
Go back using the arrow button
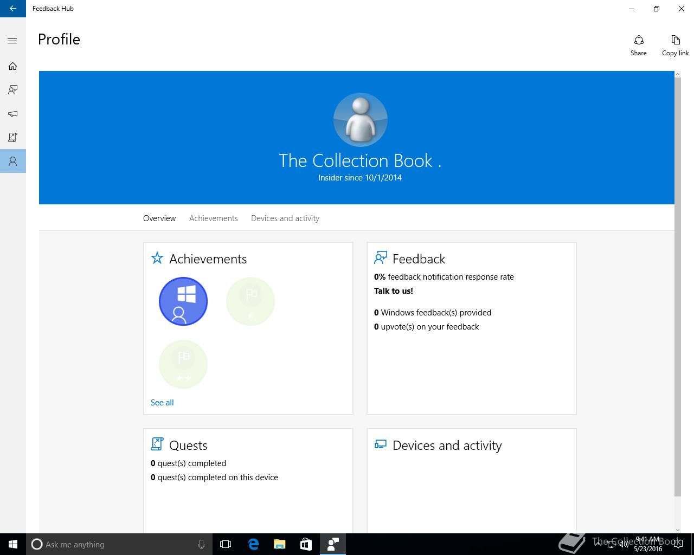pos(13,9)
